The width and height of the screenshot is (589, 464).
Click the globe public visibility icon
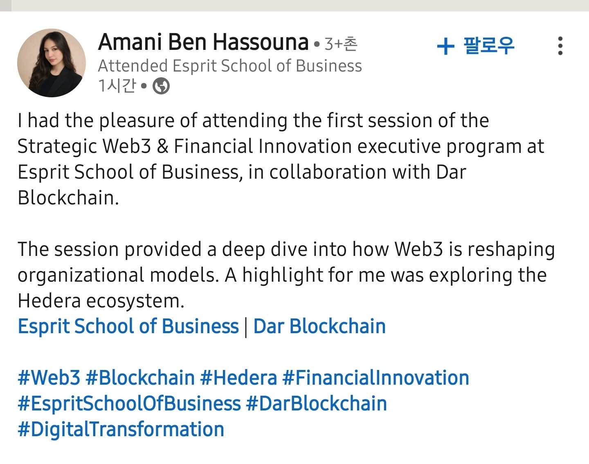[161, 86]
